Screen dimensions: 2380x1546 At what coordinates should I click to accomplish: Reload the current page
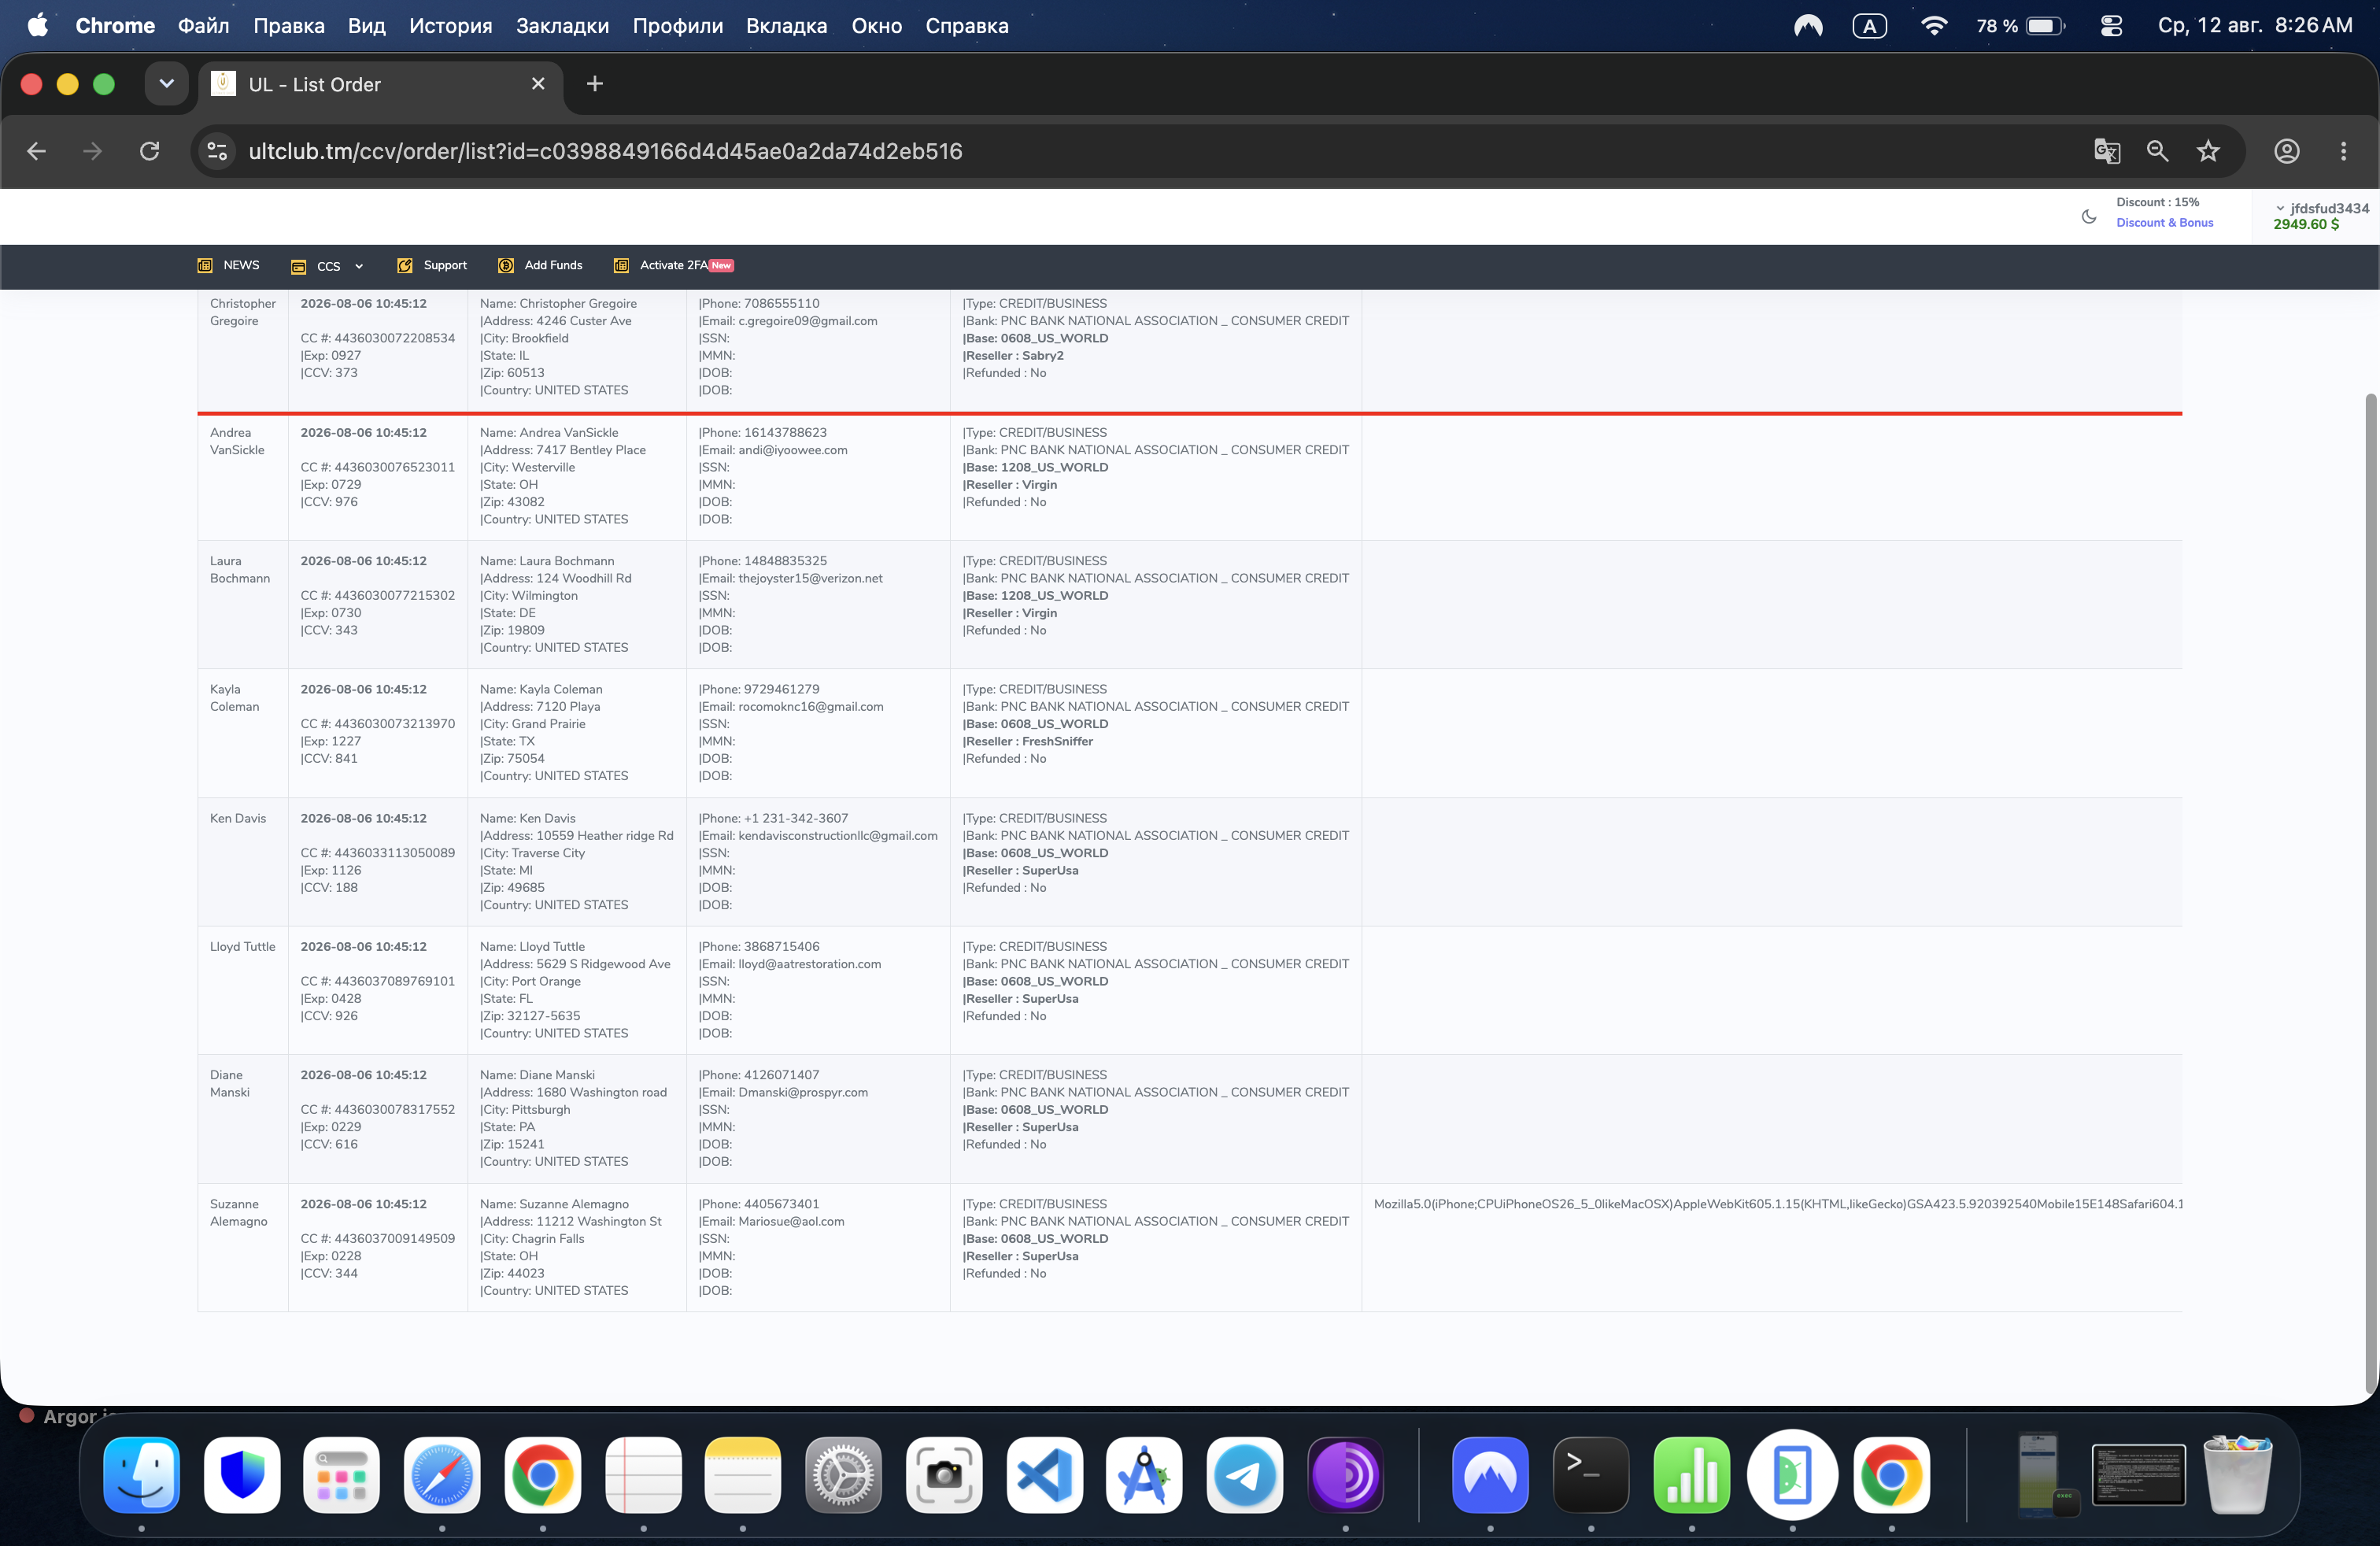pos(149,151)
